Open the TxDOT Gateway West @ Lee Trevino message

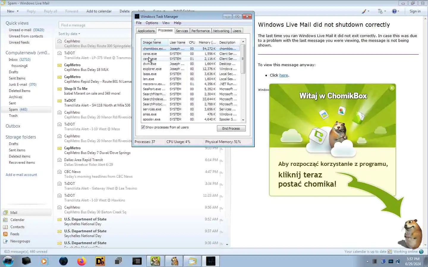tap(140, 186)
